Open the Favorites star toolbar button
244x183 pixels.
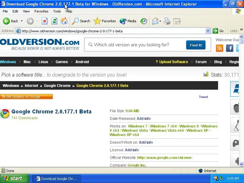point(105,21)
